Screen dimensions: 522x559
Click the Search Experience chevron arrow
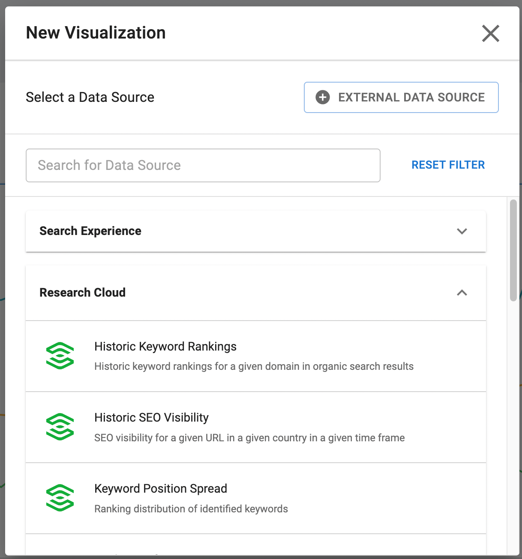pos(462,231)
